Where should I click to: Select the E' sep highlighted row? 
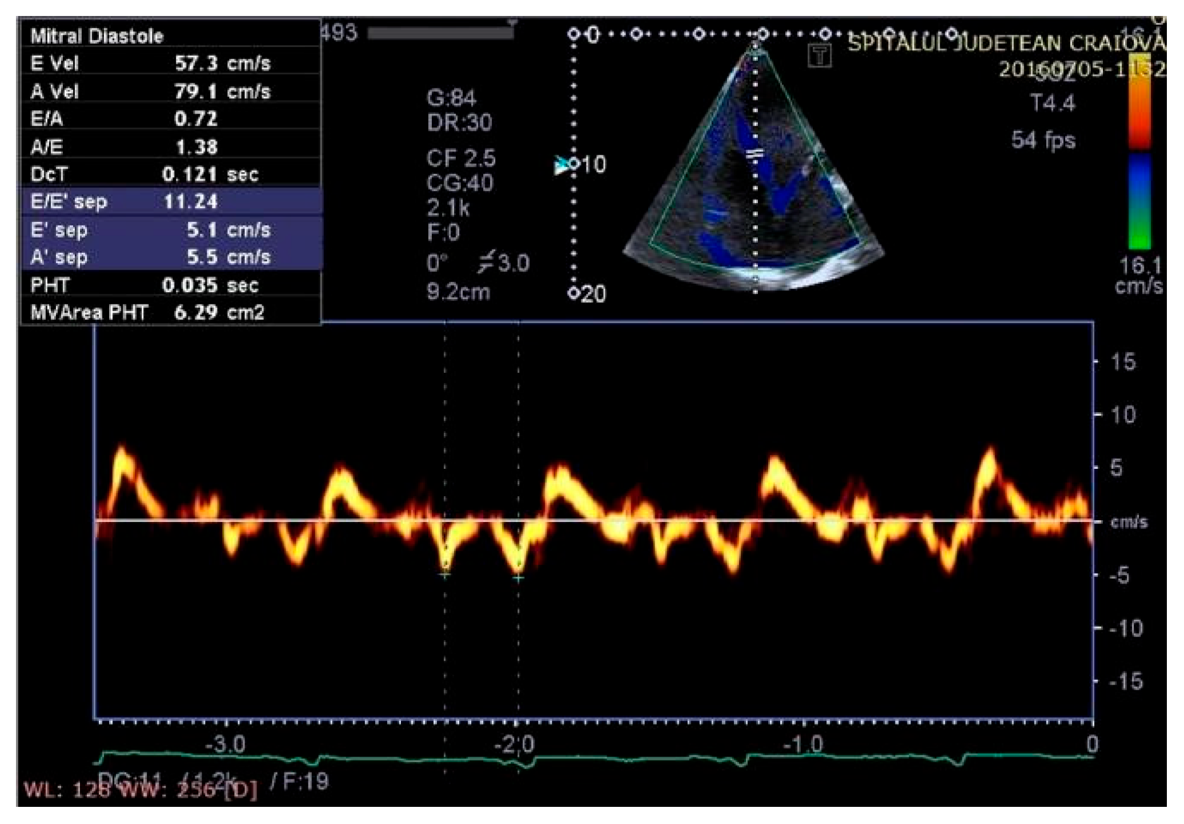[x=171, y=230]
